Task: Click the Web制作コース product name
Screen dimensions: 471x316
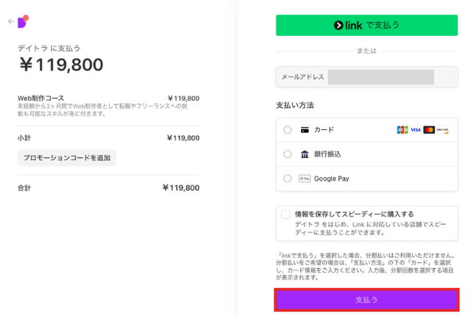Action: pos(41,98)
